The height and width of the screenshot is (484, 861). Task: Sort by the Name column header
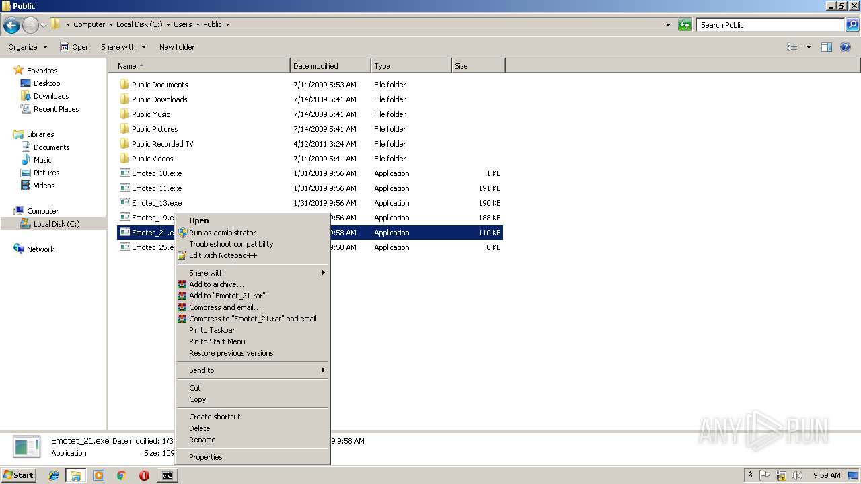point(199,66)
